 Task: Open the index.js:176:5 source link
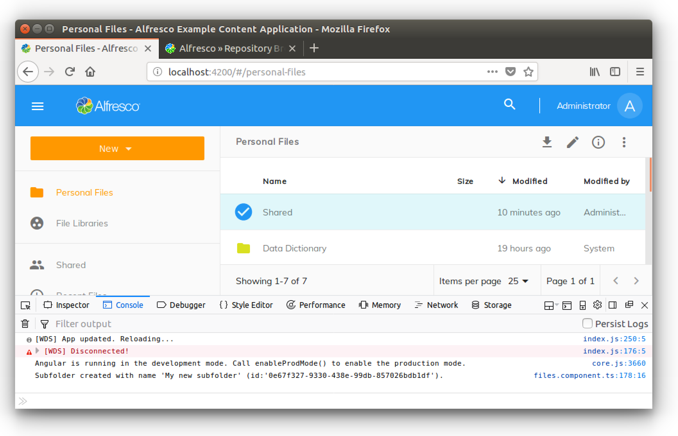tap(614, 351)
